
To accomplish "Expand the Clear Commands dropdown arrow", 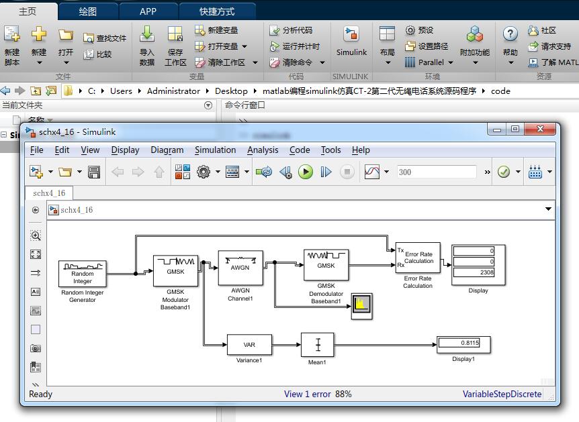I will (x=322, y=62).
